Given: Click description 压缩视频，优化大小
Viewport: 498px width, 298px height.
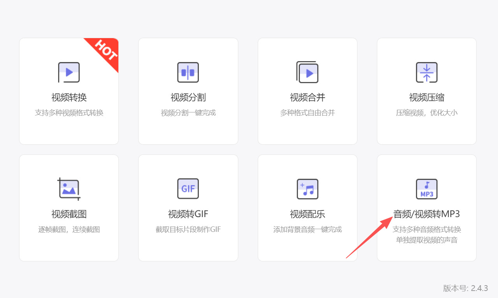Looking at the screenshot, I should coord(427,113).
